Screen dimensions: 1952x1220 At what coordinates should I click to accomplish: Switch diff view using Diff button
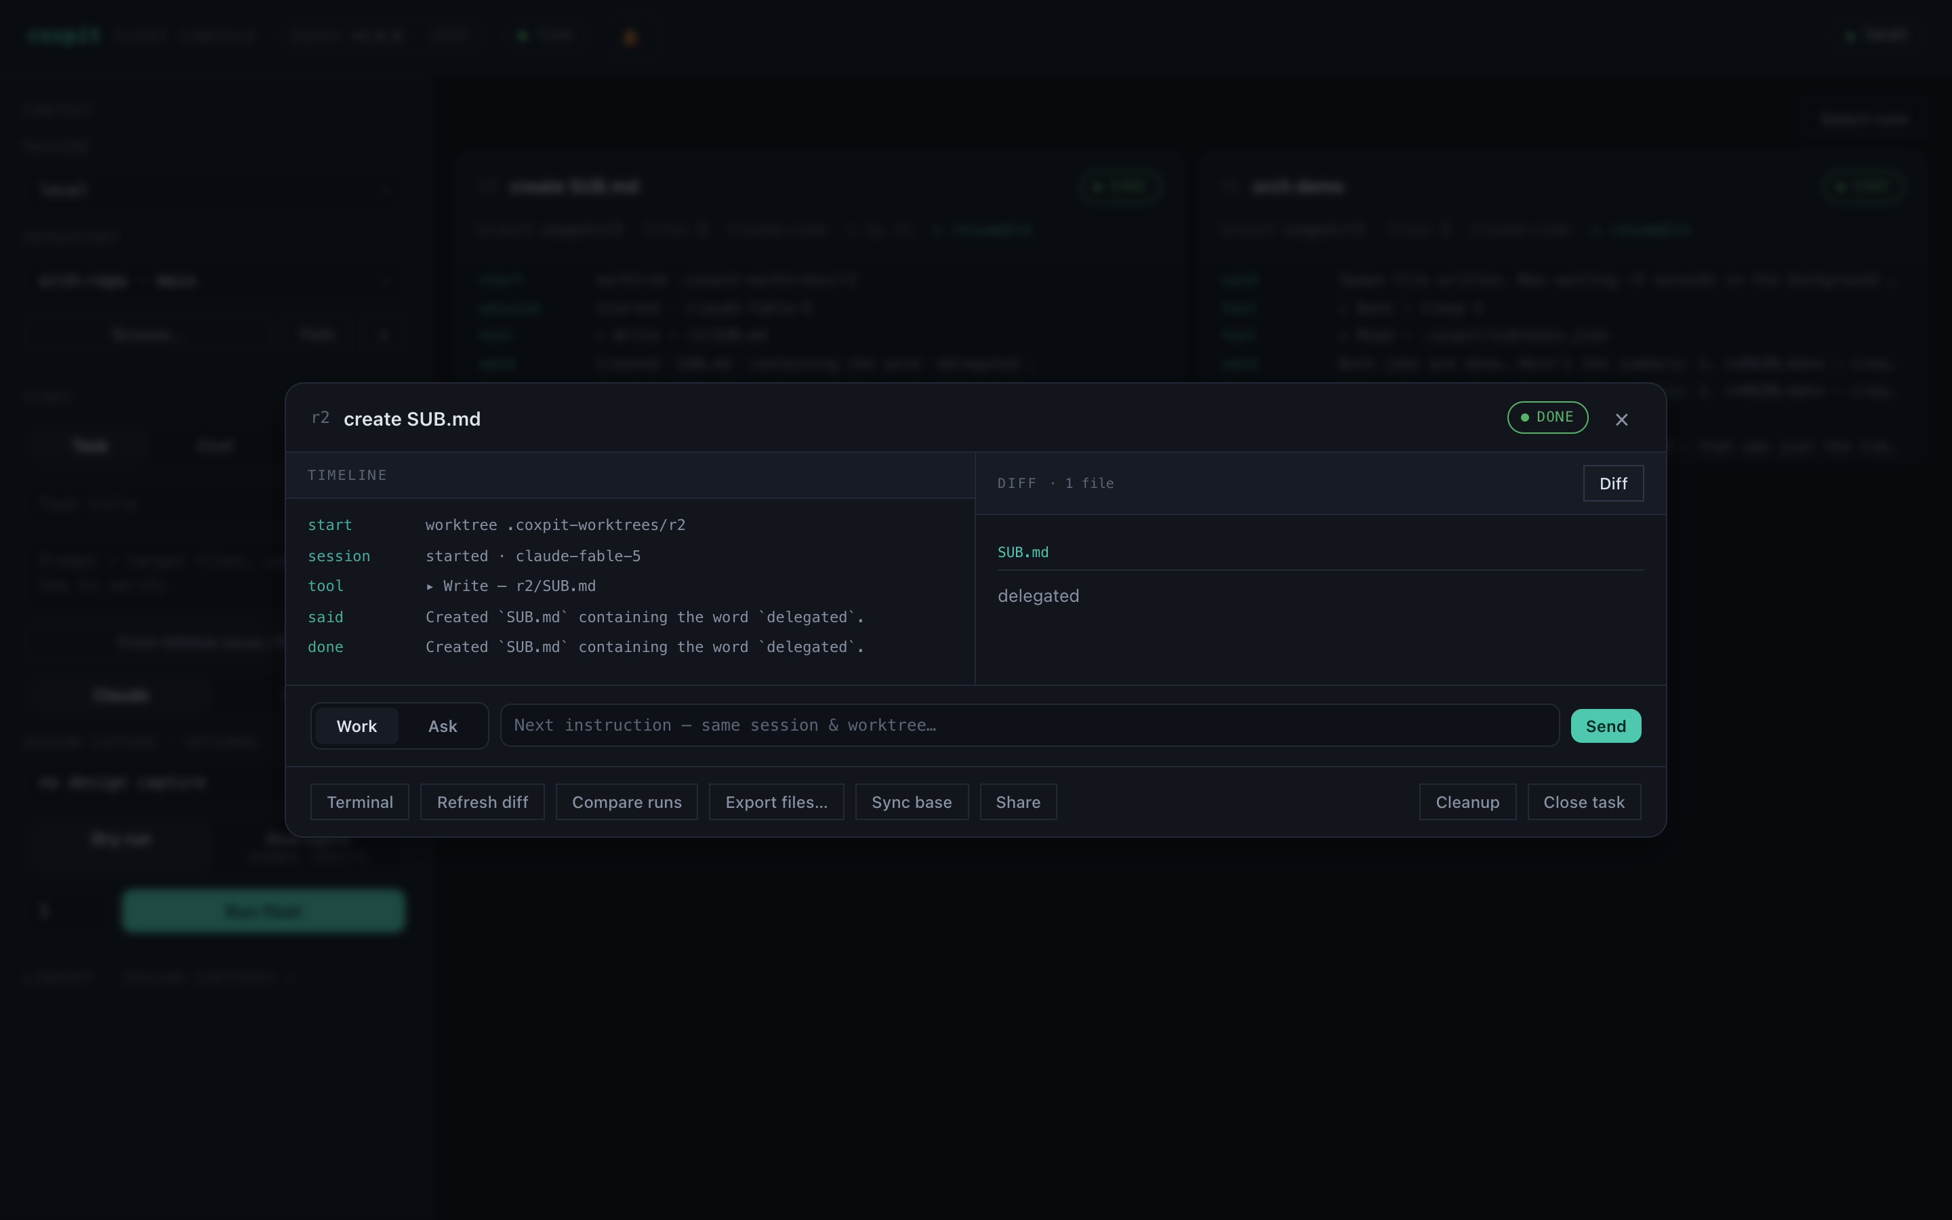(1613, 483)
